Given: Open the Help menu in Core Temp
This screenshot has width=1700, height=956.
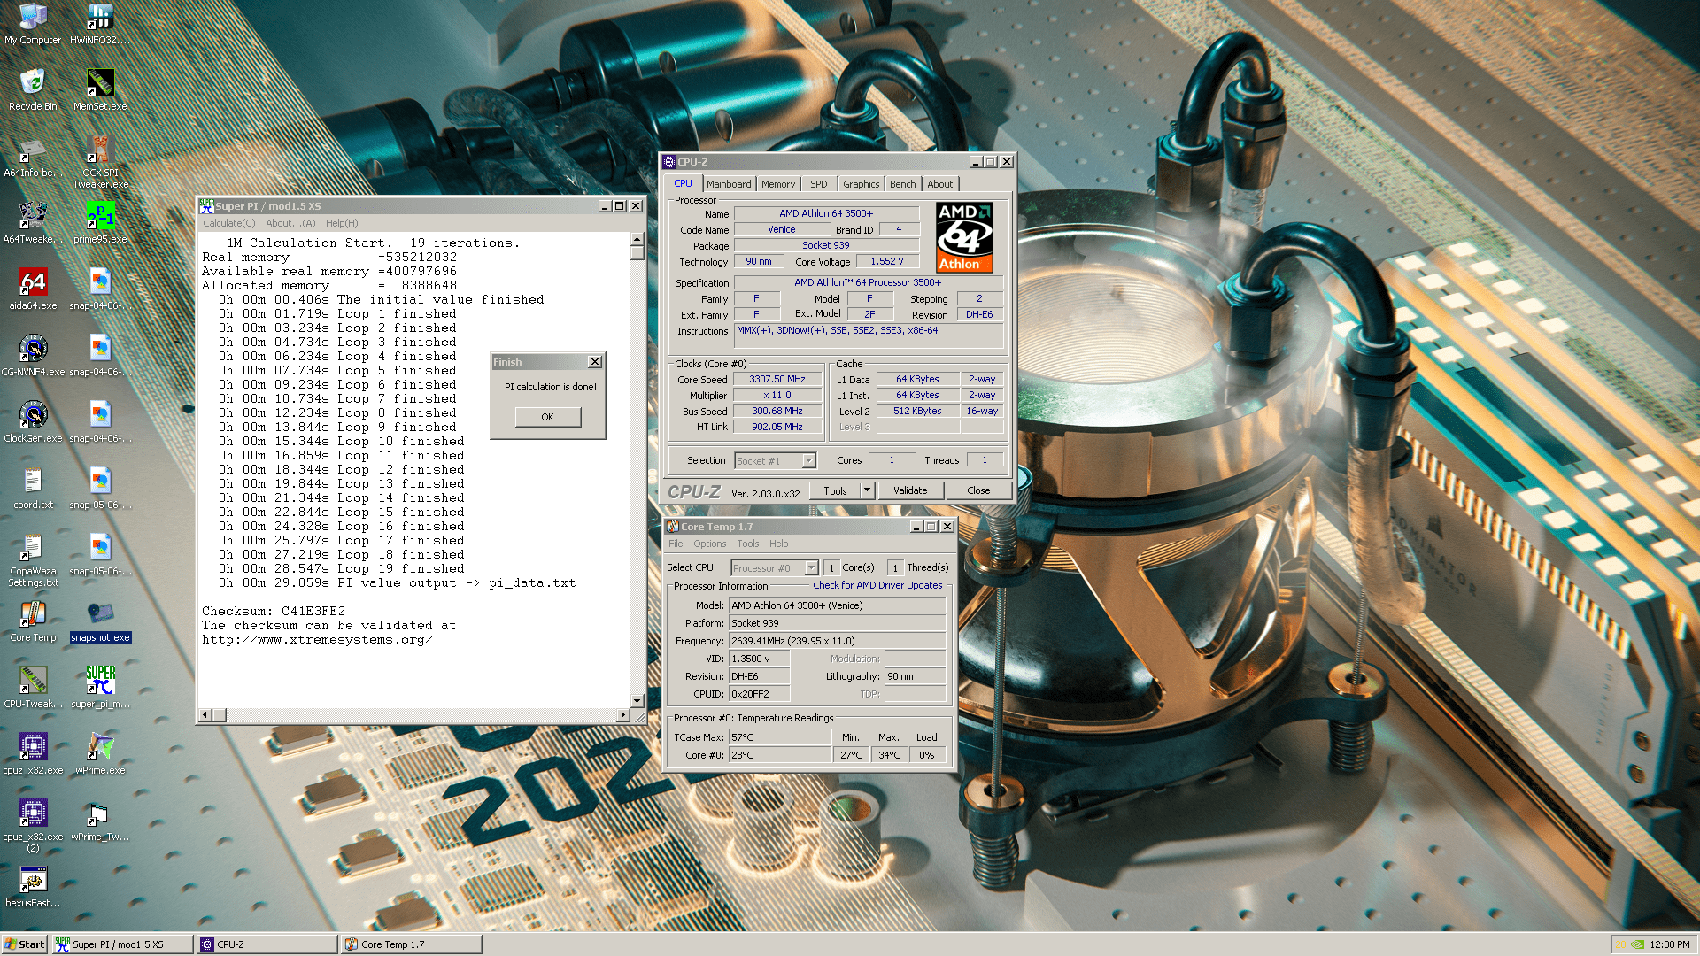Looking at the screenshot, I should [x=779, y=544].
